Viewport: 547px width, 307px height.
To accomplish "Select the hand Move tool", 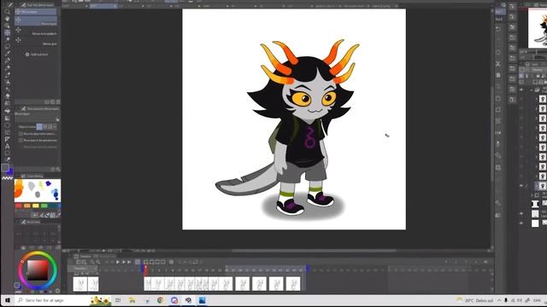I will pyautogui.click(x=7, y=19).
